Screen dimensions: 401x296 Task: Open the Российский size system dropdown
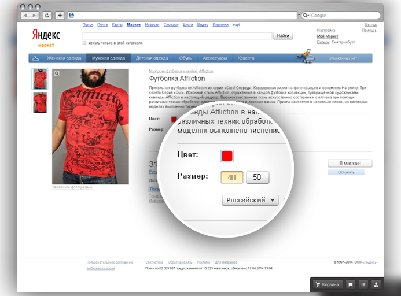click(250, 200)
